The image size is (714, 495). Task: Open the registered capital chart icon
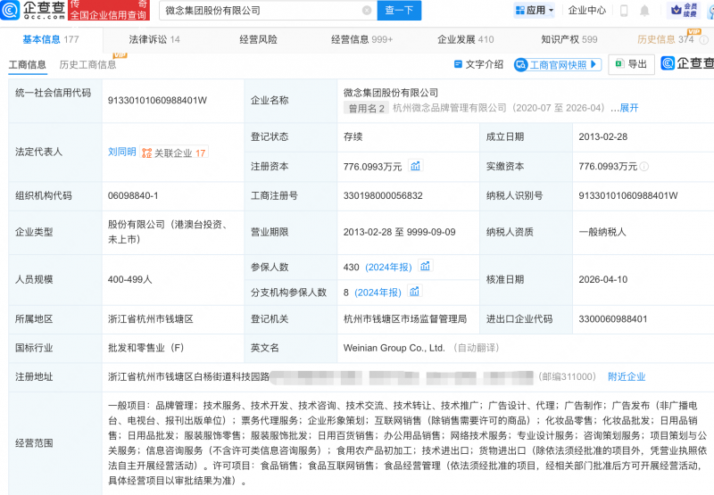[x=416, y=166]
